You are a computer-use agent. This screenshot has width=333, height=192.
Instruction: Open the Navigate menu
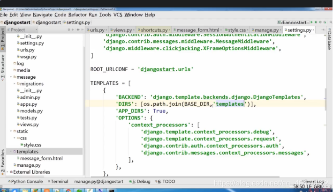click(43, 15)
